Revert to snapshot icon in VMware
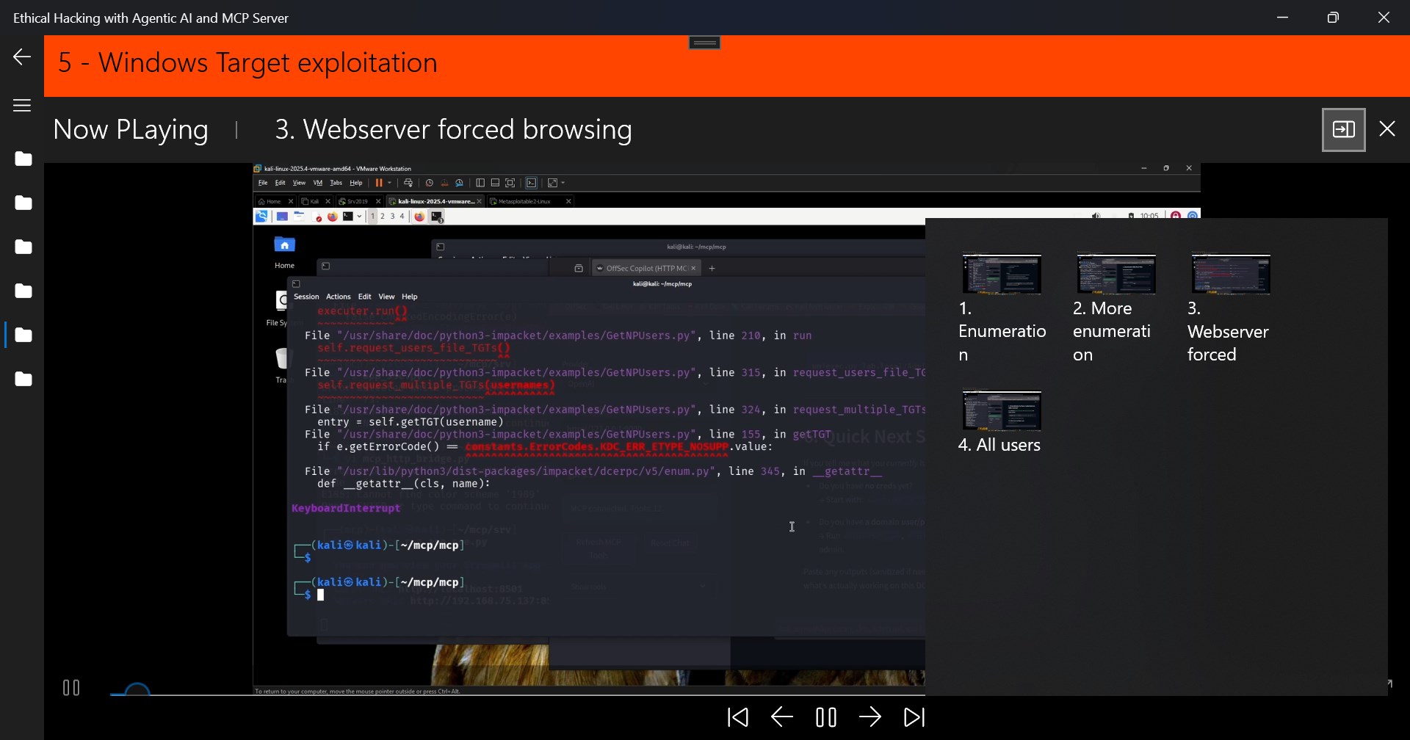The height and width of the screenshot is (740, 1410). pos(444,183)
